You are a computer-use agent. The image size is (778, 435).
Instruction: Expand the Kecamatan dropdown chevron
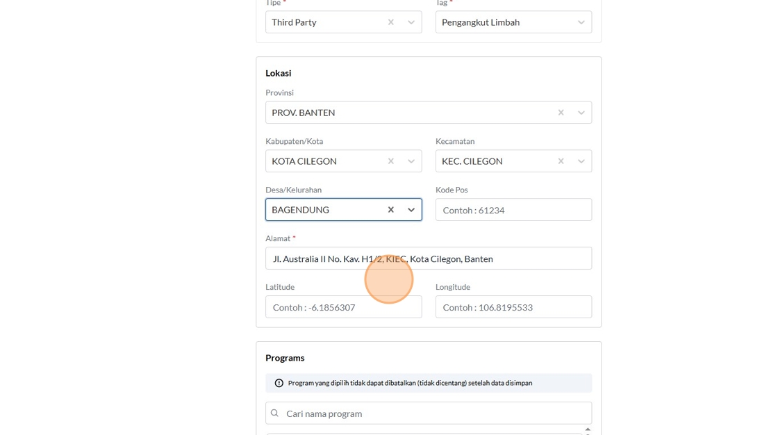581,161
